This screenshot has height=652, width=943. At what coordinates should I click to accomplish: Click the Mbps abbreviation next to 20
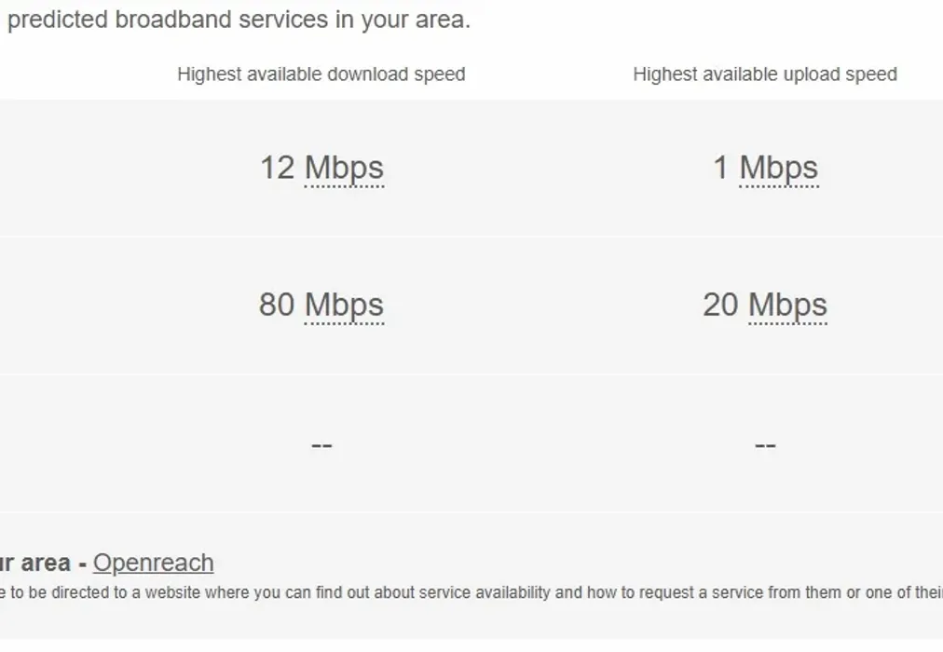787,306
